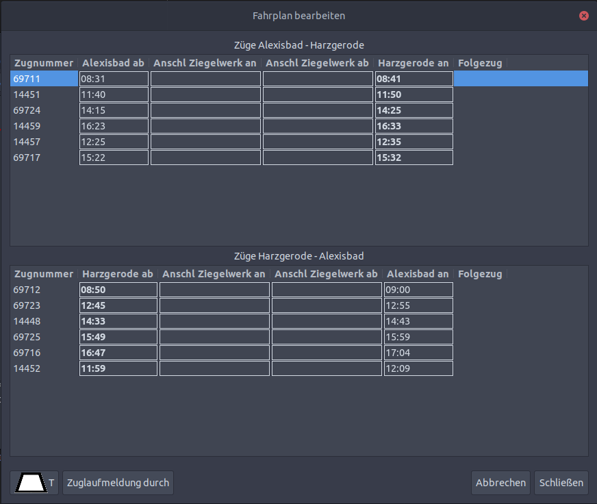597x504 pixels.
Task: Click Ziegelwerk ab field for train 14452
Action: pyautogui.click(x=327, y=368)
